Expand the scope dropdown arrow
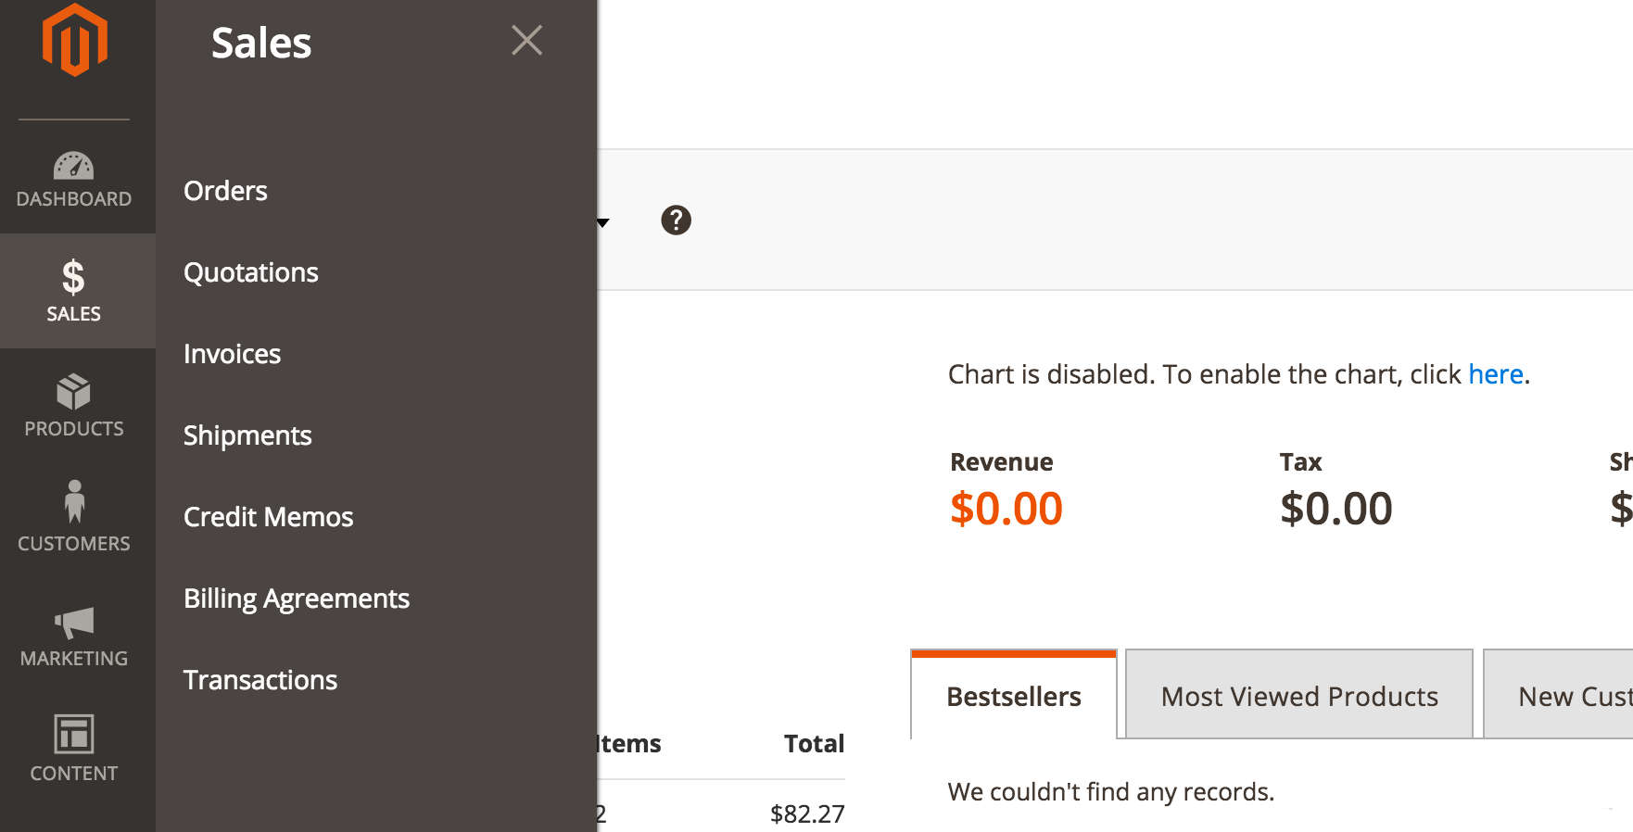1633x832 pixels. pyautogui.click(x=603, y=222)
